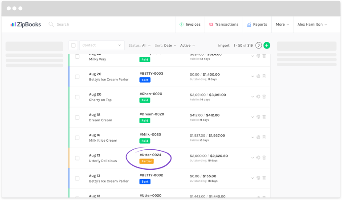342x200 pixels.
Task: Delete the Milky Way invoice with trash icon
Action: pos(264,56)
